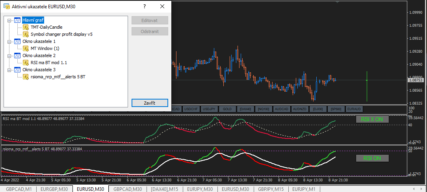Click the Hlavní graf chart window icon
Screen dimensions: 427x192
click(18, 20)
